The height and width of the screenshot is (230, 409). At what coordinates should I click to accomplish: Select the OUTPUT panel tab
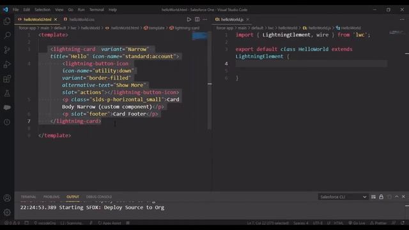73,197
